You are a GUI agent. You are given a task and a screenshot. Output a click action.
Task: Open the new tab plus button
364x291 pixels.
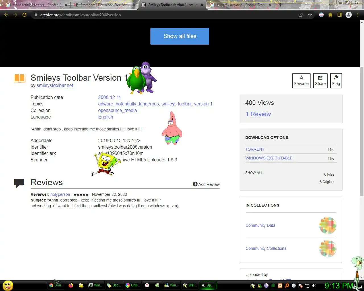pyautogui.click(x=281, y=5)
